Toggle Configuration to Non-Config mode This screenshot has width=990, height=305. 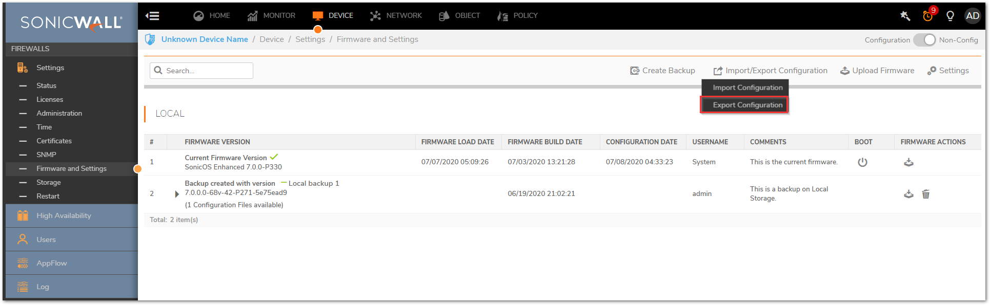tap(925, 40)
